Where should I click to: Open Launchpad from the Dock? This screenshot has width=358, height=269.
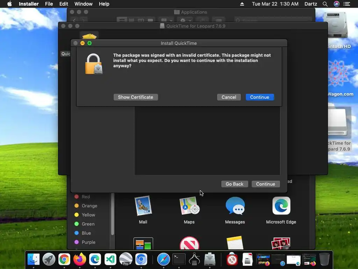[49, 260]
